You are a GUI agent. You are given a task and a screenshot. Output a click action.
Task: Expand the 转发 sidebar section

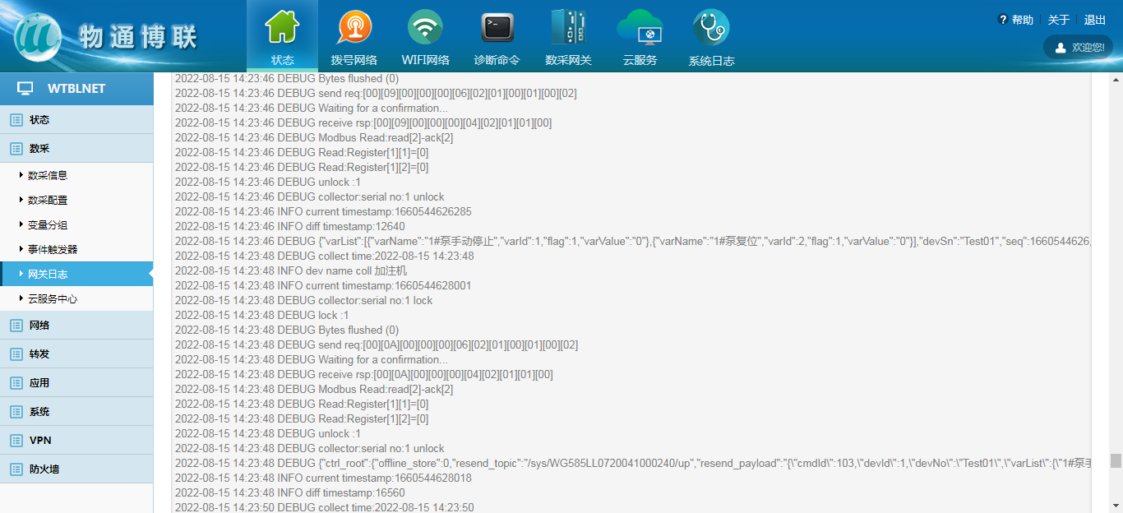click(x=39, y=354)
